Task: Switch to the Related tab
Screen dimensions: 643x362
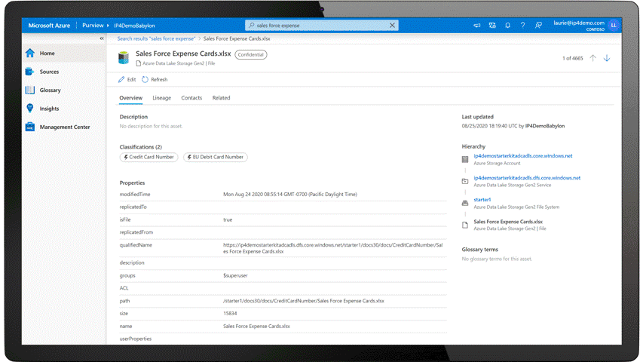Action: pyautogui.click(x=221, y=98)
